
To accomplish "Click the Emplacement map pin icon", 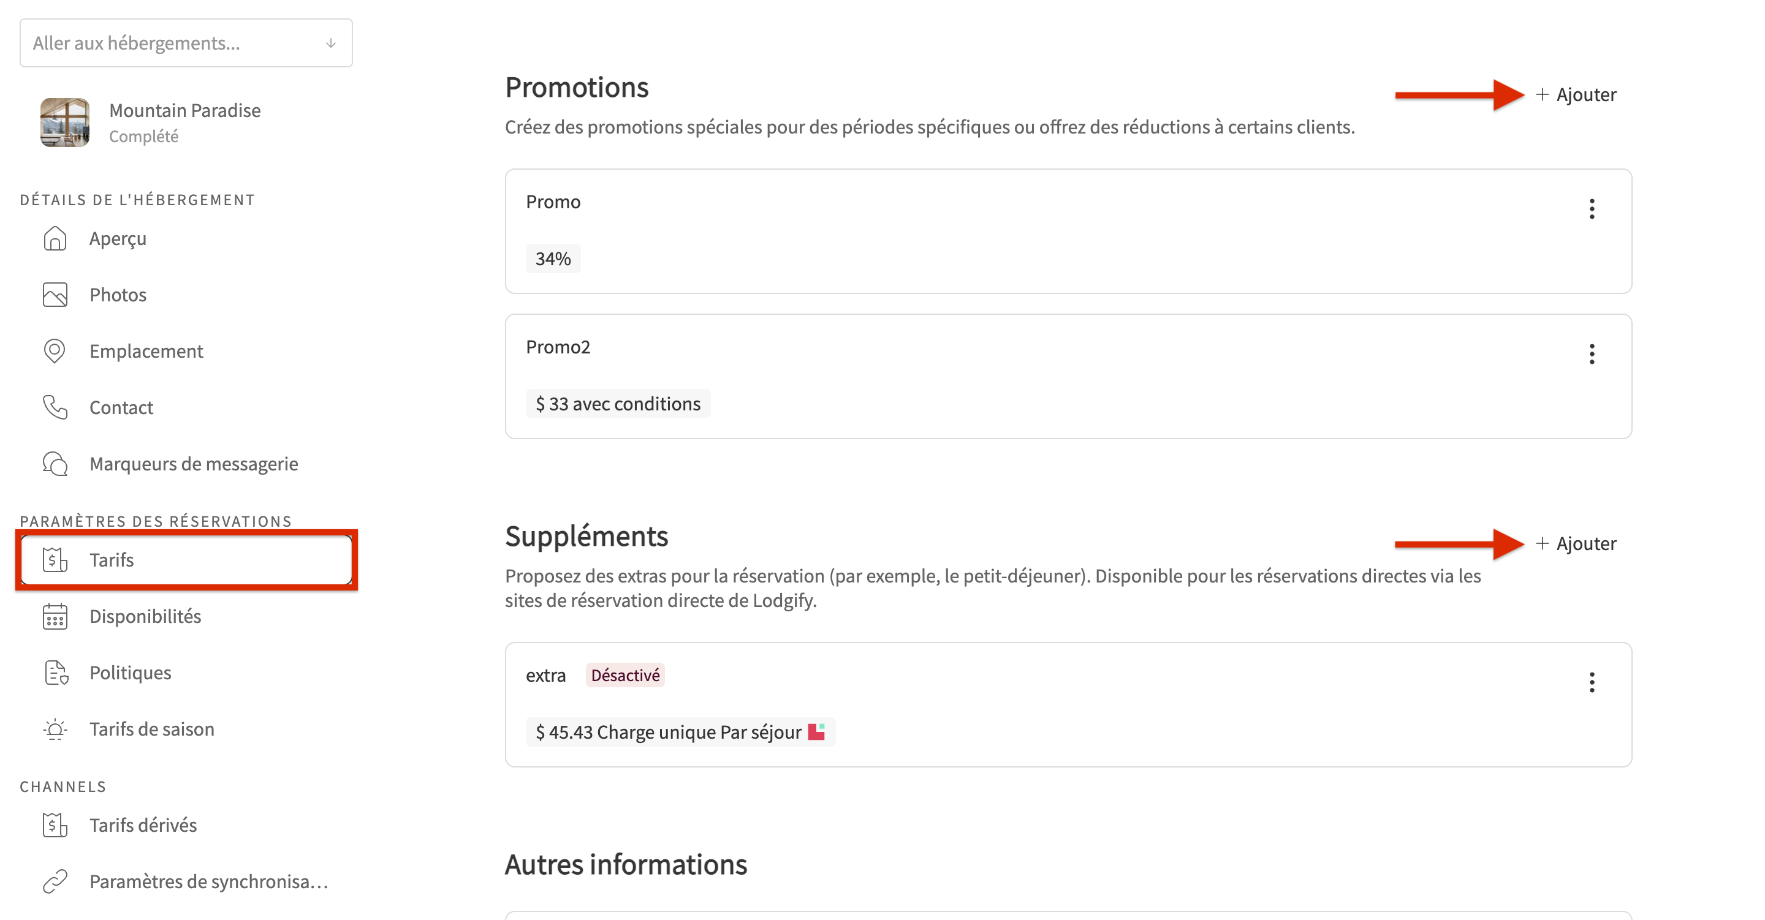I will tap(55, 351).
